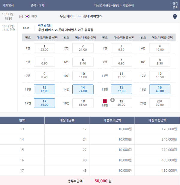Click the 13번 row label

28,89
